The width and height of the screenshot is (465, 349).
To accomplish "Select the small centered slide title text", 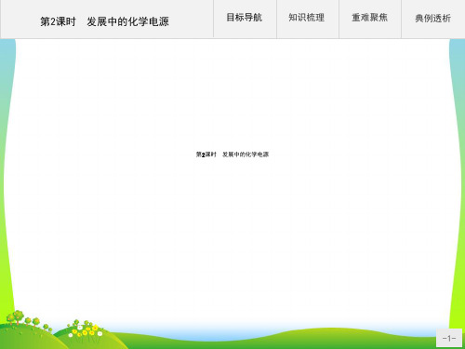I will tap(232, 154).
